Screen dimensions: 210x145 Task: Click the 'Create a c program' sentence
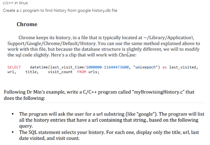(x=60, y=10)
